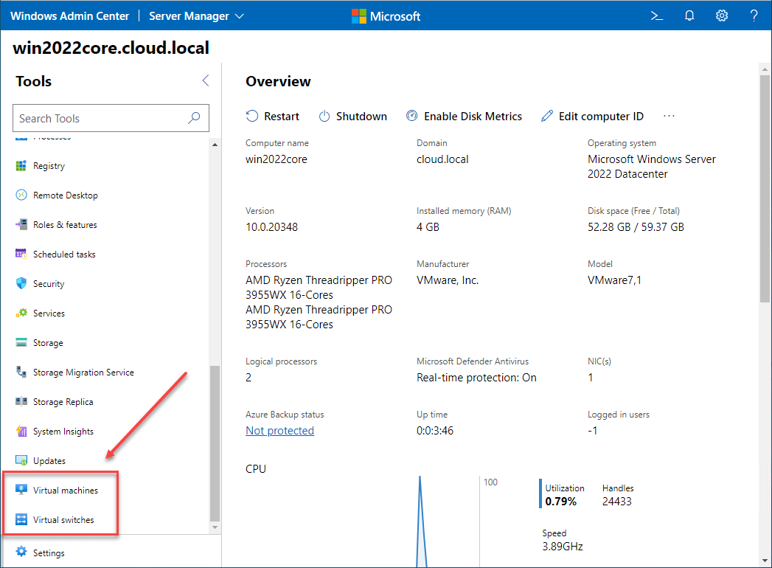Select Security in the Tools list
The image size is (772, 568).
(49, 284)
